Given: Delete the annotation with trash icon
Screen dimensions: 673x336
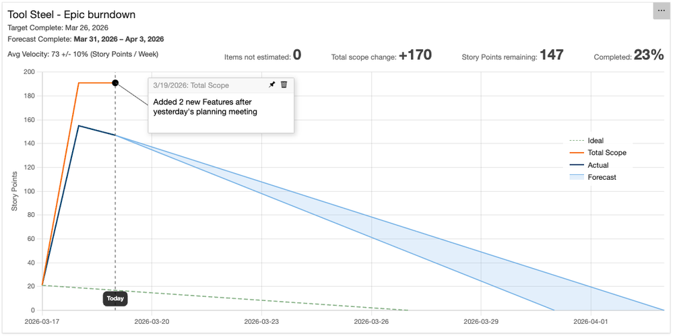Looking at the screenshot, I should click(284, 85).
